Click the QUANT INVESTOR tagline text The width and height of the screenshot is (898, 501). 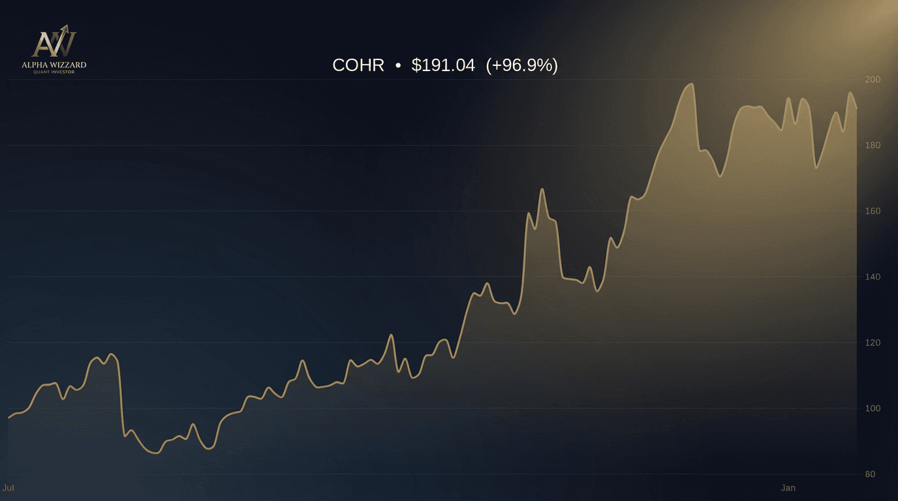pos(55,73)
